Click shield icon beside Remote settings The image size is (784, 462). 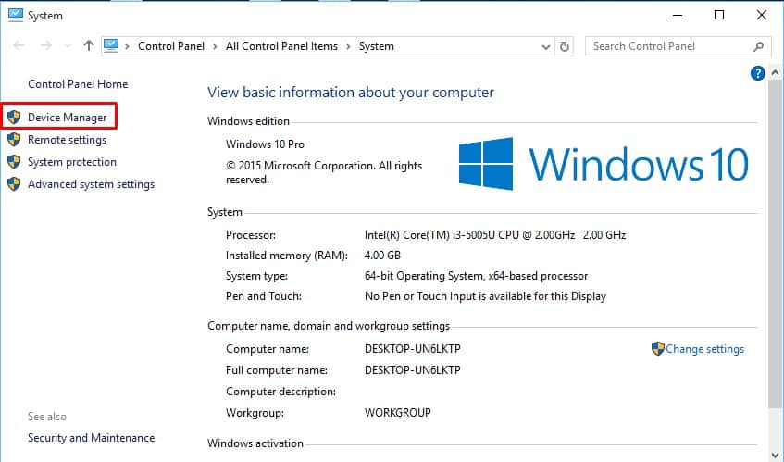click(x=14, y=140)
